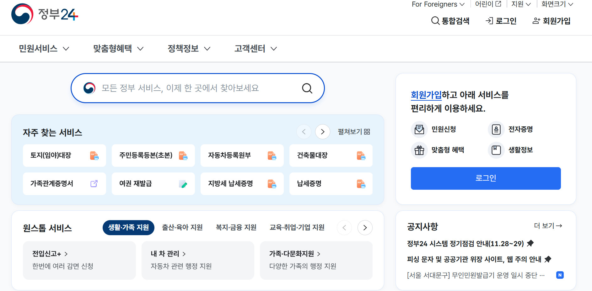Expand the 지원 dropdown in top bar

tap(521, 4)
